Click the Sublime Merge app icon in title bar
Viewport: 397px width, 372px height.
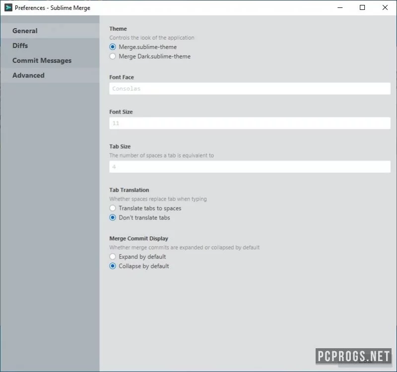(8, 7)
